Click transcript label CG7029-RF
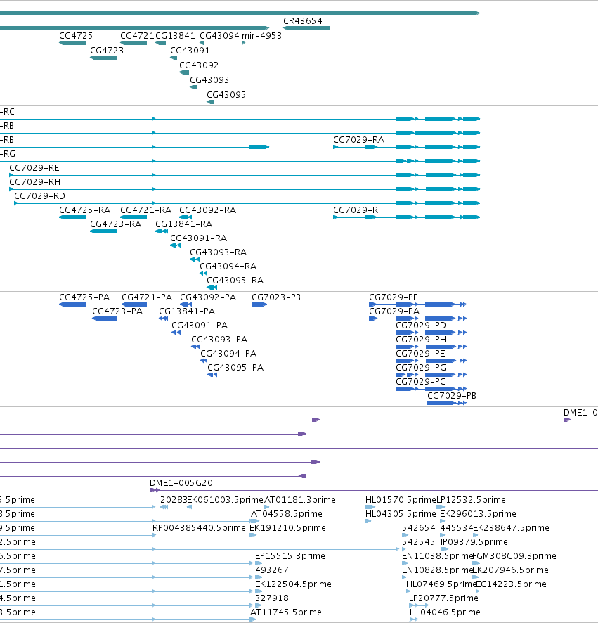 tap(358, 210)
